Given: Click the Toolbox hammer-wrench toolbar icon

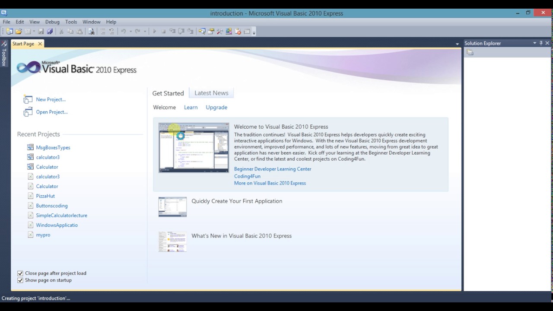Looking at the screenshot, I should [x=220, y=31].
